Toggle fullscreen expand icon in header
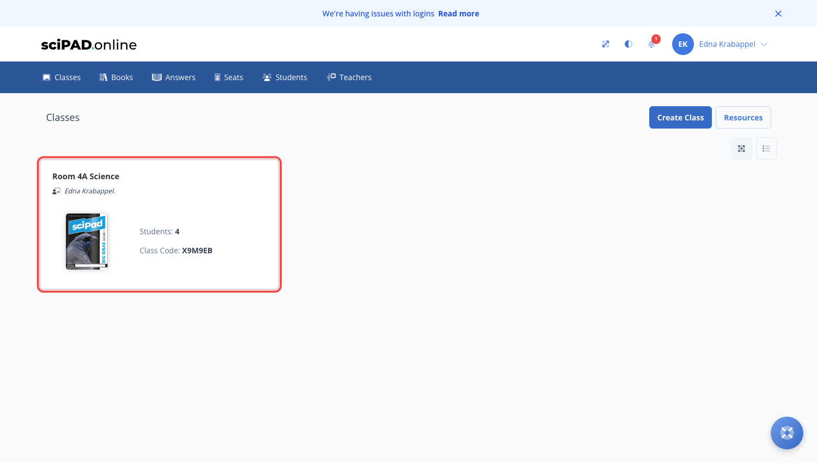Image resolution: width=817 pixels, height=463 pixels. tap(606, 44)
